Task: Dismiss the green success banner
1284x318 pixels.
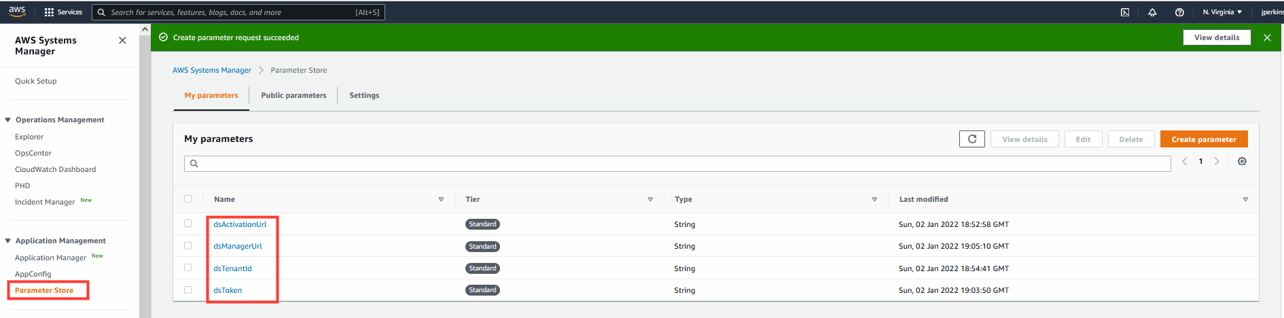Action: pos(1267,38)
